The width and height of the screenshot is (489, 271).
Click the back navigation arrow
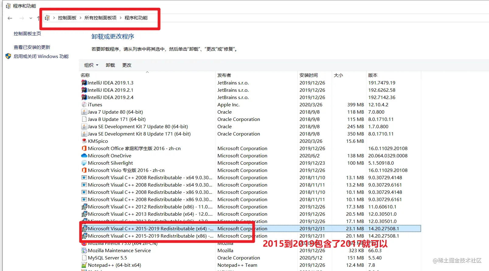tap(10, 18)
